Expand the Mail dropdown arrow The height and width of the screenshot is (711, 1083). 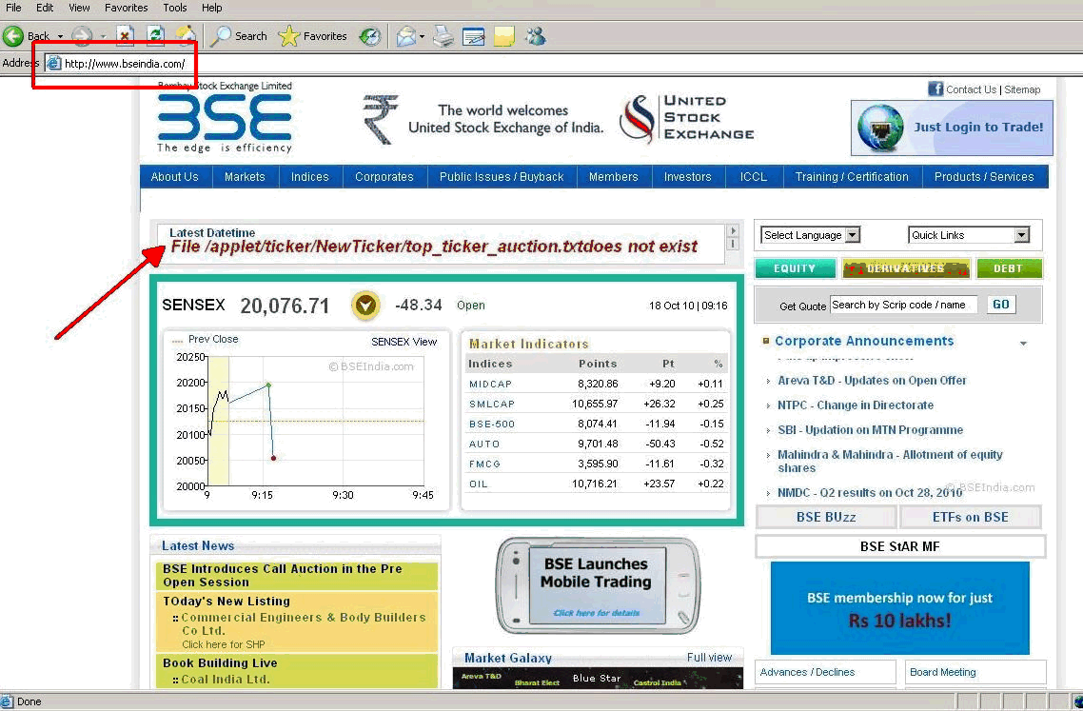(x=422, y=36)
